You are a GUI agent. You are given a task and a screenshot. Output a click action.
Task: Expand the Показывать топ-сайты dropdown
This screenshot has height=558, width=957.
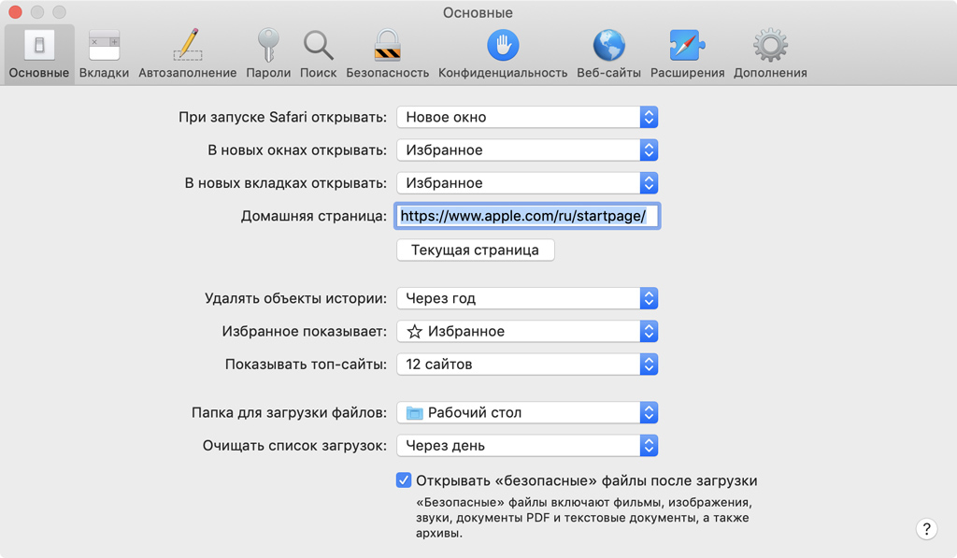[x=527, y=365]
